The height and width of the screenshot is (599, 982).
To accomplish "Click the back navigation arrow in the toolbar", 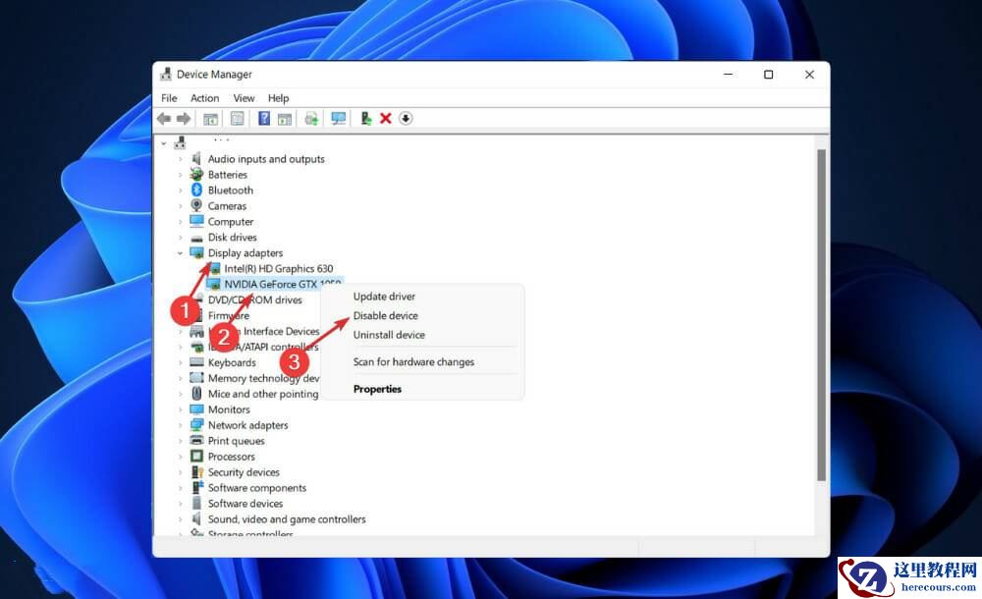I will [x=163, y=118].
